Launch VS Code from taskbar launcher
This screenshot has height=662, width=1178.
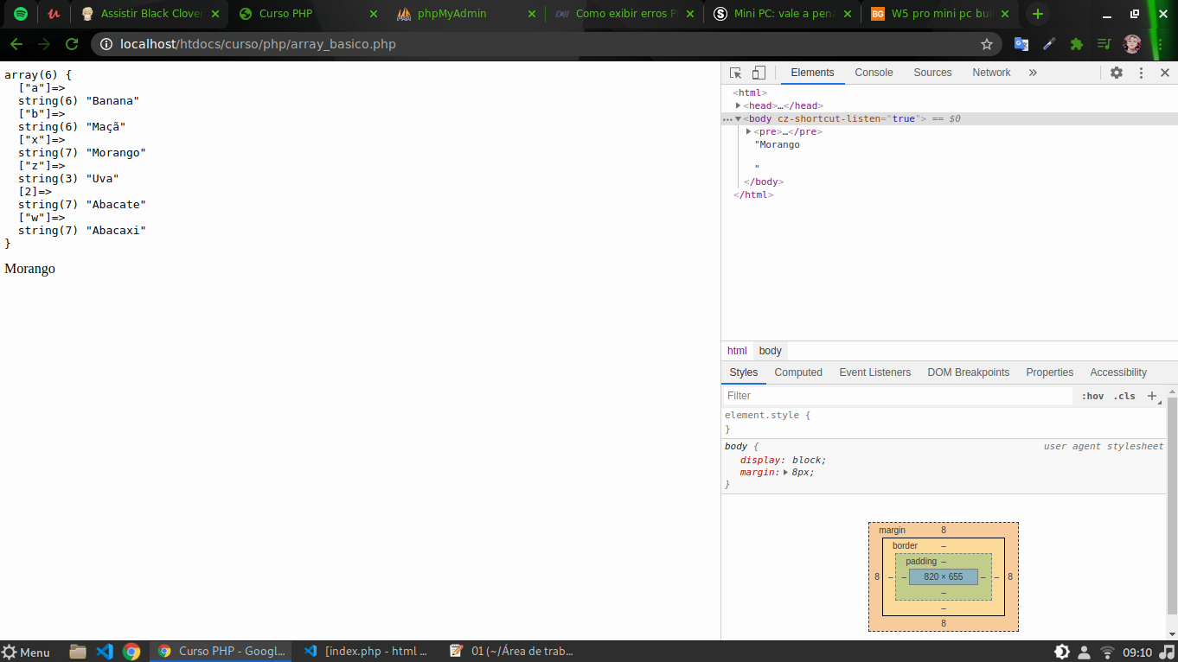click(105, 652)
